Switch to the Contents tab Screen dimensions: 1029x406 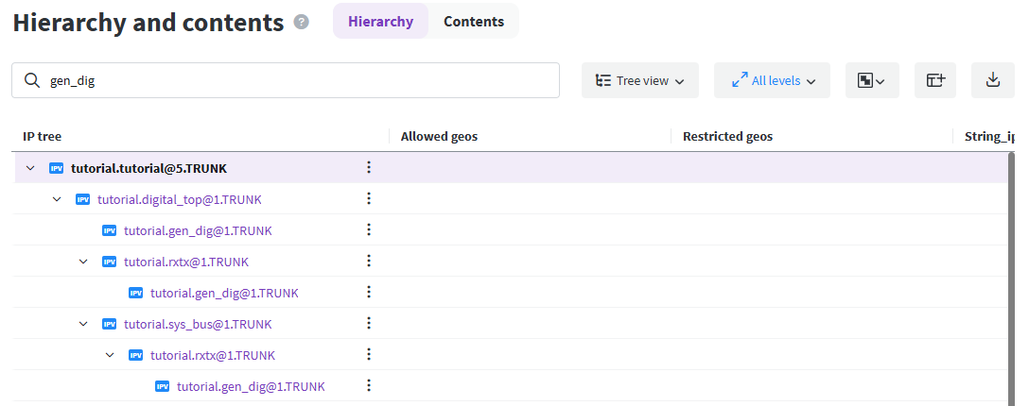473,22
